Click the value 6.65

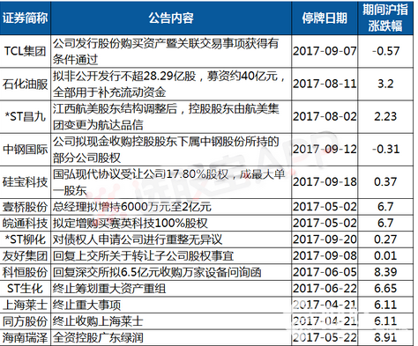[385, 289]
